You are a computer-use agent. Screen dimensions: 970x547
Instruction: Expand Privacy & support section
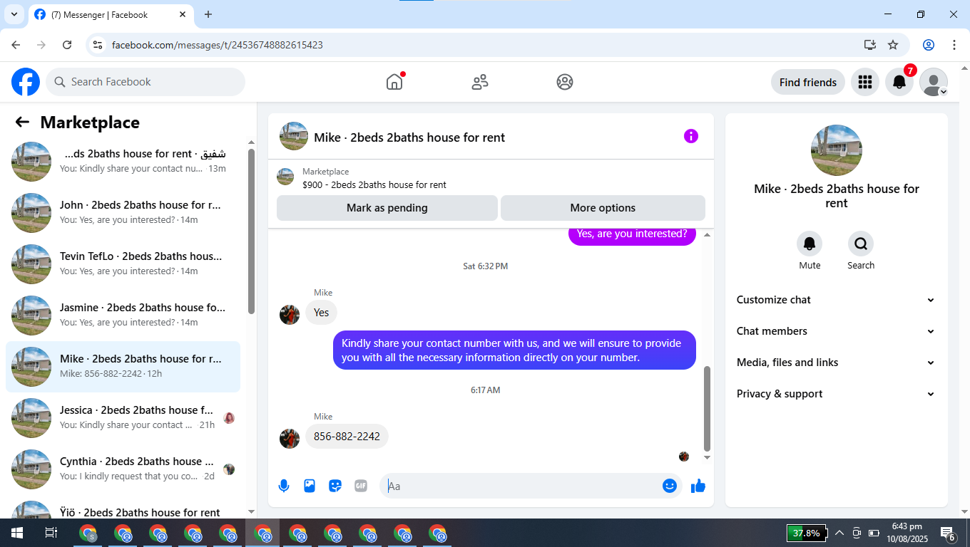click(x=837, y=394)
